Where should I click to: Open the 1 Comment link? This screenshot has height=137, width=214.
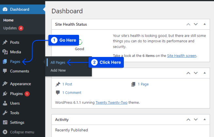point(72,92)
